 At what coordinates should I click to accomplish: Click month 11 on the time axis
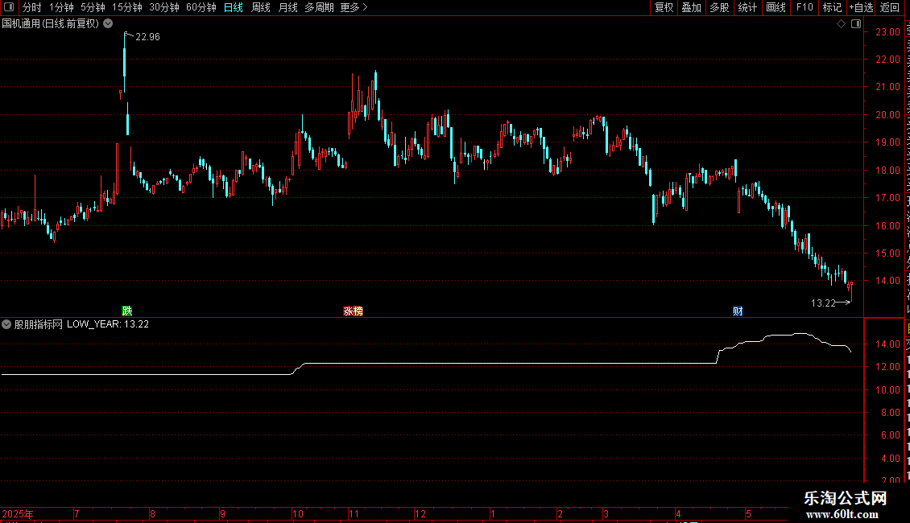[x=354, y=513]
